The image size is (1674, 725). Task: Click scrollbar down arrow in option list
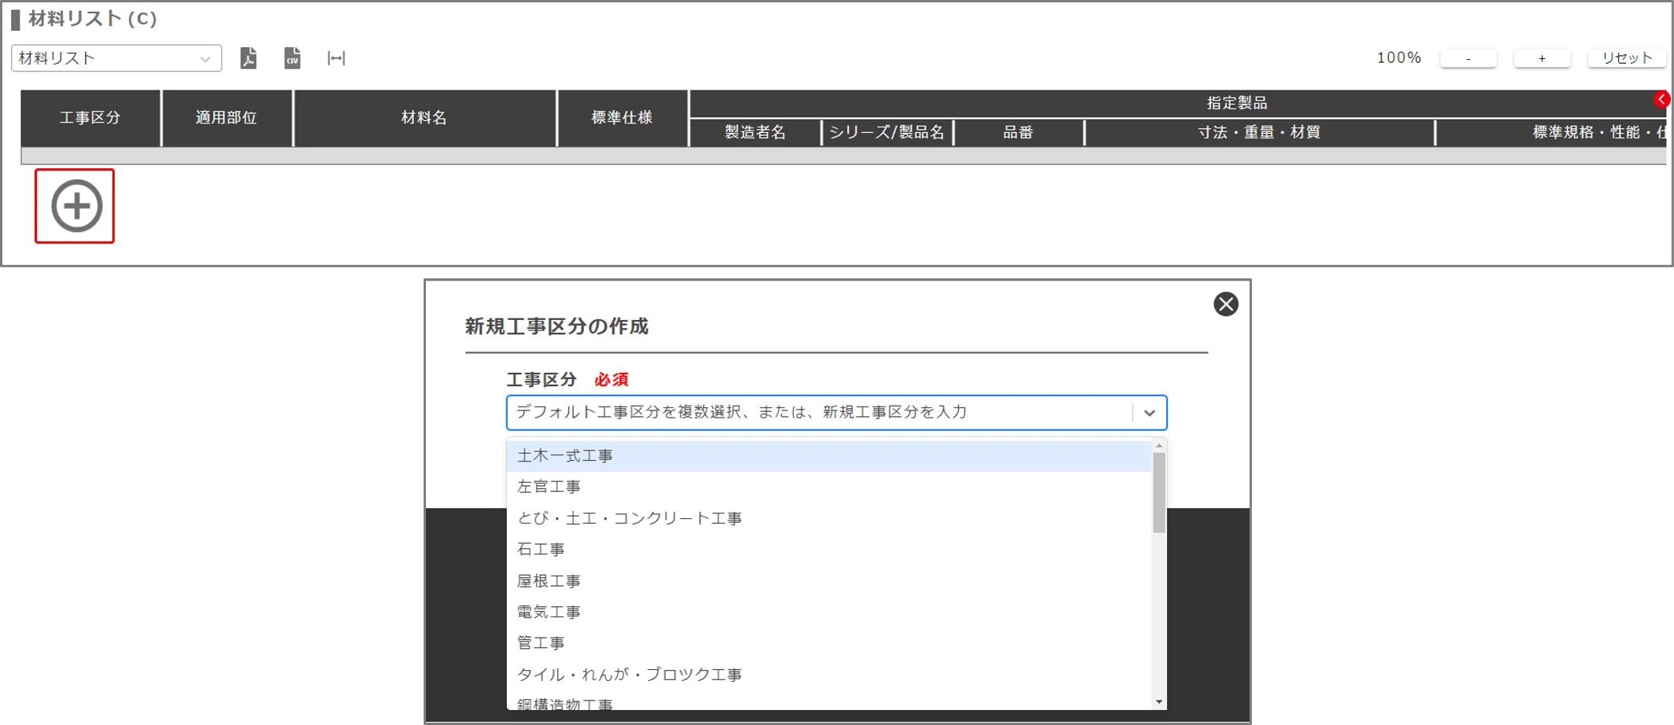1158,702
